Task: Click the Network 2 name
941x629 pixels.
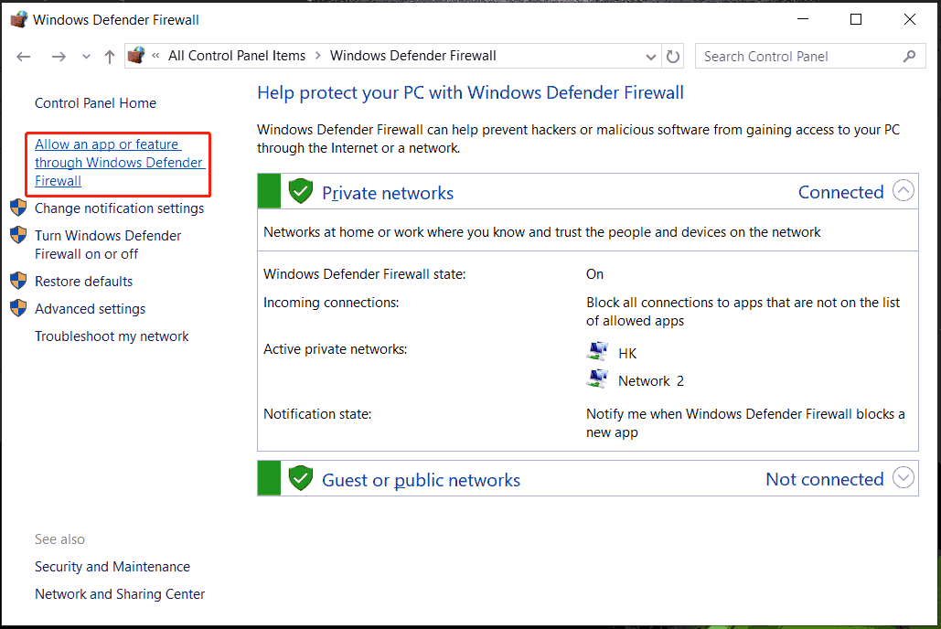Action: click(x=651, y=381)
